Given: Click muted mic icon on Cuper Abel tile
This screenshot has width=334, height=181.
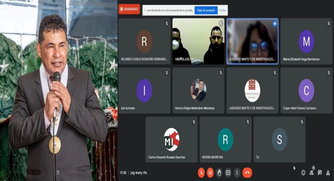Looking at the screenshot, I should coord(329,73).
